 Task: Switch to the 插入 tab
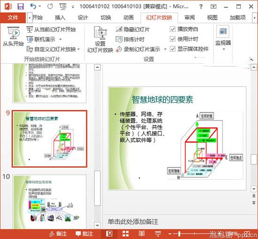[60, 17]
